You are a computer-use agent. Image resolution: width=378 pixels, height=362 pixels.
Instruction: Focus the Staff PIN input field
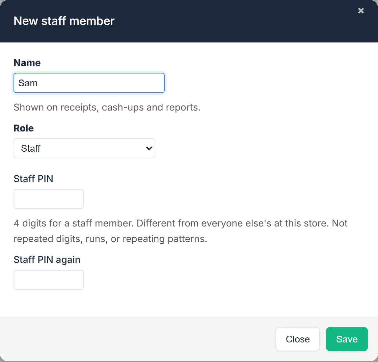pos(49,199)
